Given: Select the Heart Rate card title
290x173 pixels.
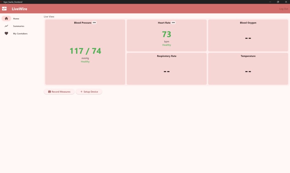Looking at the screenshot, I should click(x=164, y=23).
